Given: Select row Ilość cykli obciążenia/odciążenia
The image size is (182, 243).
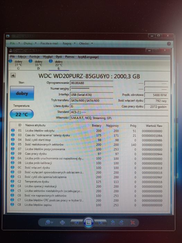Looking at the screenshot, I should [87, 177].
